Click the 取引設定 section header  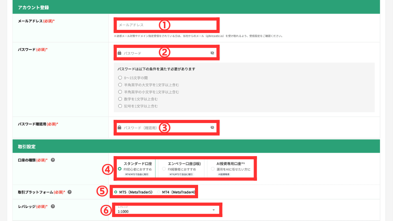pyautogui.click(x=196, y=147)
